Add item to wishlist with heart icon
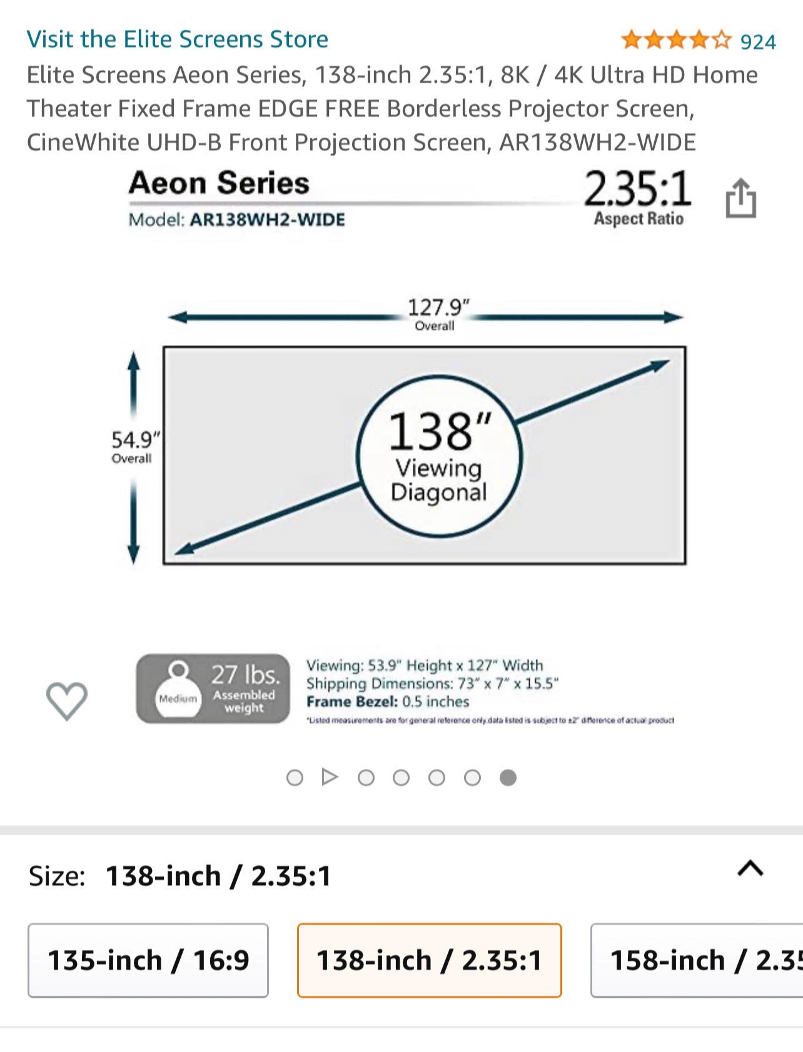This screenshot has height=1052, width=803. [67, 700]
